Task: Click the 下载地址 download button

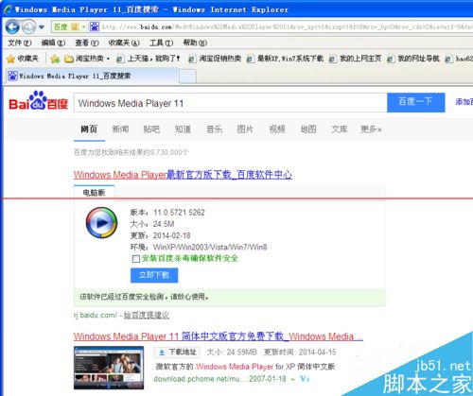Action: pos(177,352)
